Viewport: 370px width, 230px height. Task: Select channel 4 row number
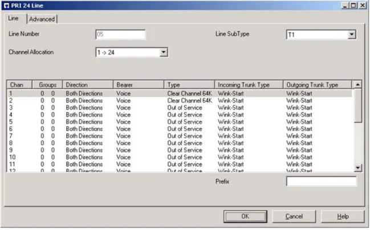click(x=11, y=115)
